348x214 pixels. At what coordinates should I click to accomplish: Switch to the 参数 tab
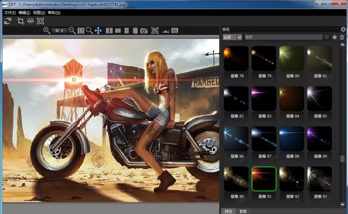[x=243, y=211]
